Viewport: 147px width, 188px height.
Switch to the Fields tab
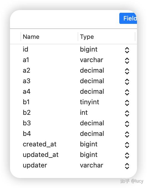128,18
